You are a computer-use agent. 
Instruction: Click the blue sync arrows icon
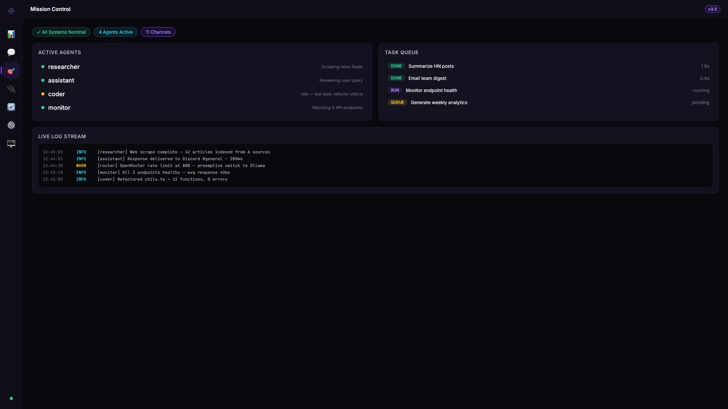(11, 107)
